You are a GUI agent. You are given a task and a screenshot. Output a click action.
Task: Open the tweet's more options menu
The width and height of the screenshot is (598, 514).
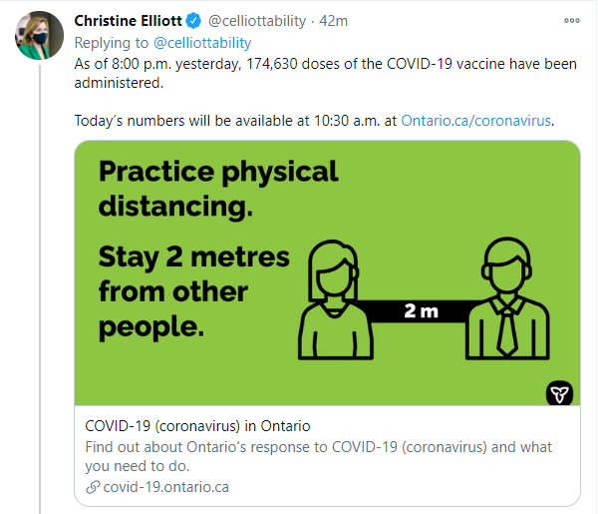click(572, 21)
